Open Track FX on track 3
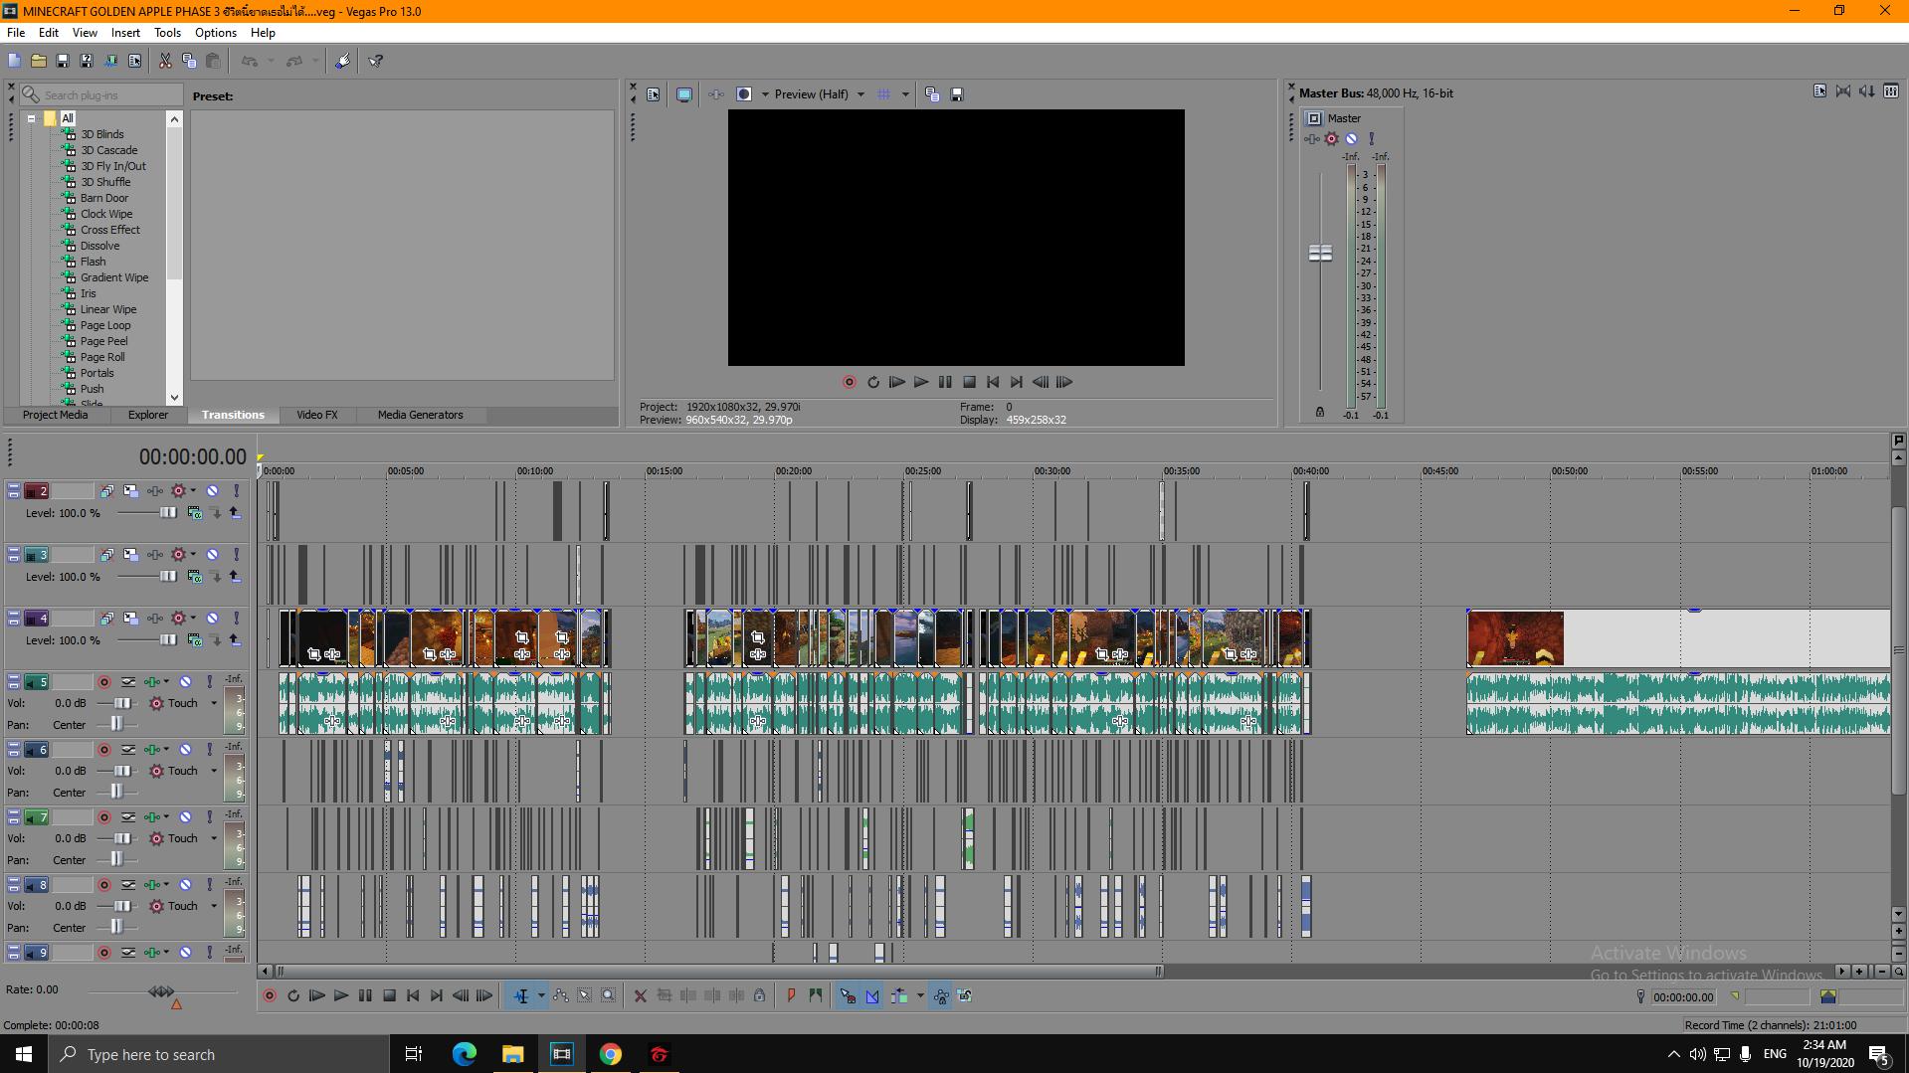The width and height of the screenshot is (1909, 1073). tap(155, 555)
